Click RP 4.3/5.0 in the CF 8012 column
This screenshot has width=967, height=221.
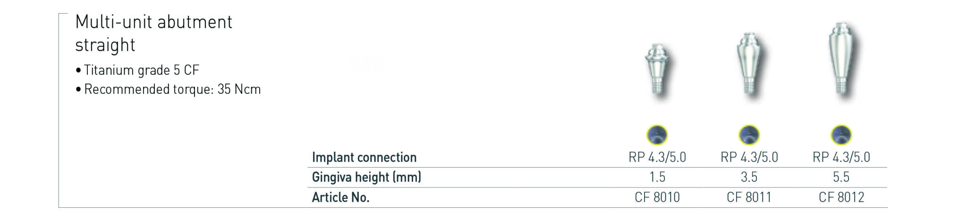pos(841,157)
